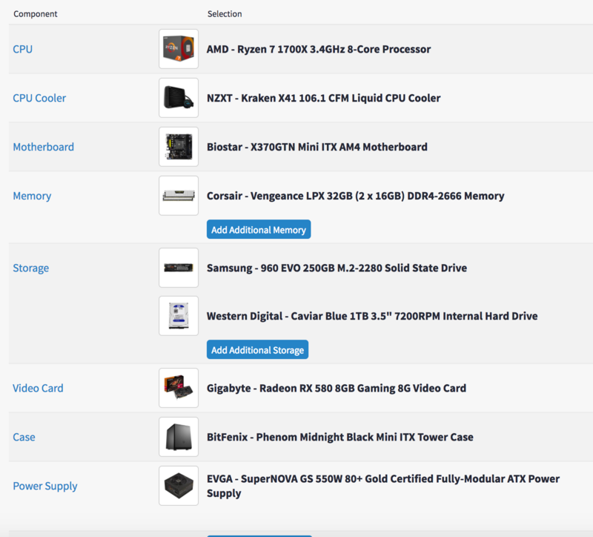
Task: Open the Video Card component link
Action: point(38,388)
